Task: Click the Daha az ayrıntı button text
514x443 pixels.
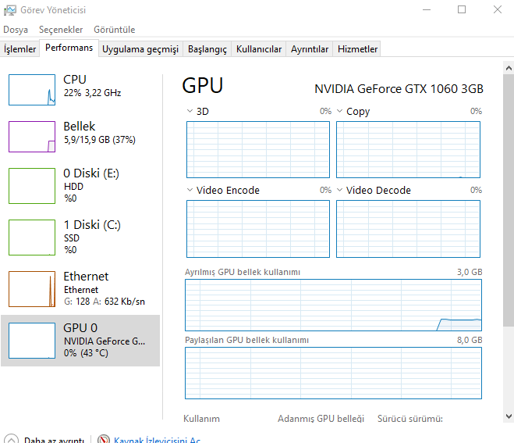Action: pyautogui.click(x=54, y=440)
